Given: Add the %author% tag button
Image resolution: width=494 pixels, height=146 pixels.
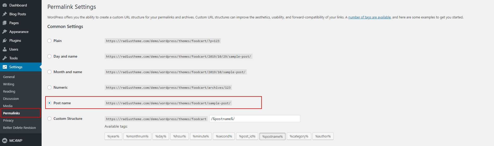Looking at the screenshot, I should (323, 136).
